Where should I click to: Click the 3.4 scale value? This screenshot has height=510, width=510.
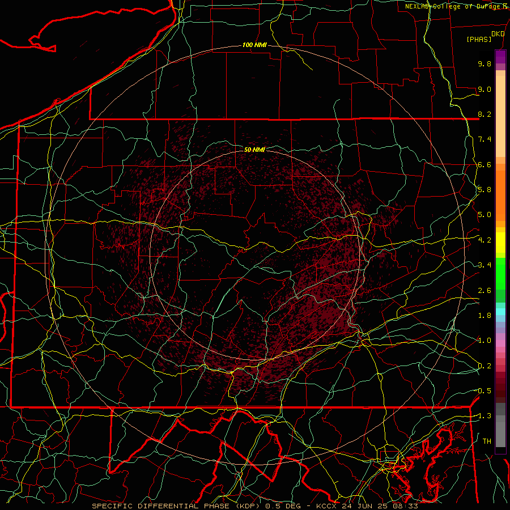pyautogui.click(x=484, y=265)
